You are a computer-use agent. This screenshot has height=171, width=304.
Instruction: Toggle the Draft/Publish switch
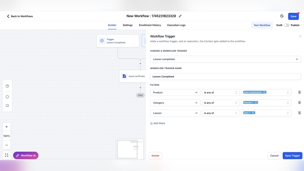tap(286, 25)
